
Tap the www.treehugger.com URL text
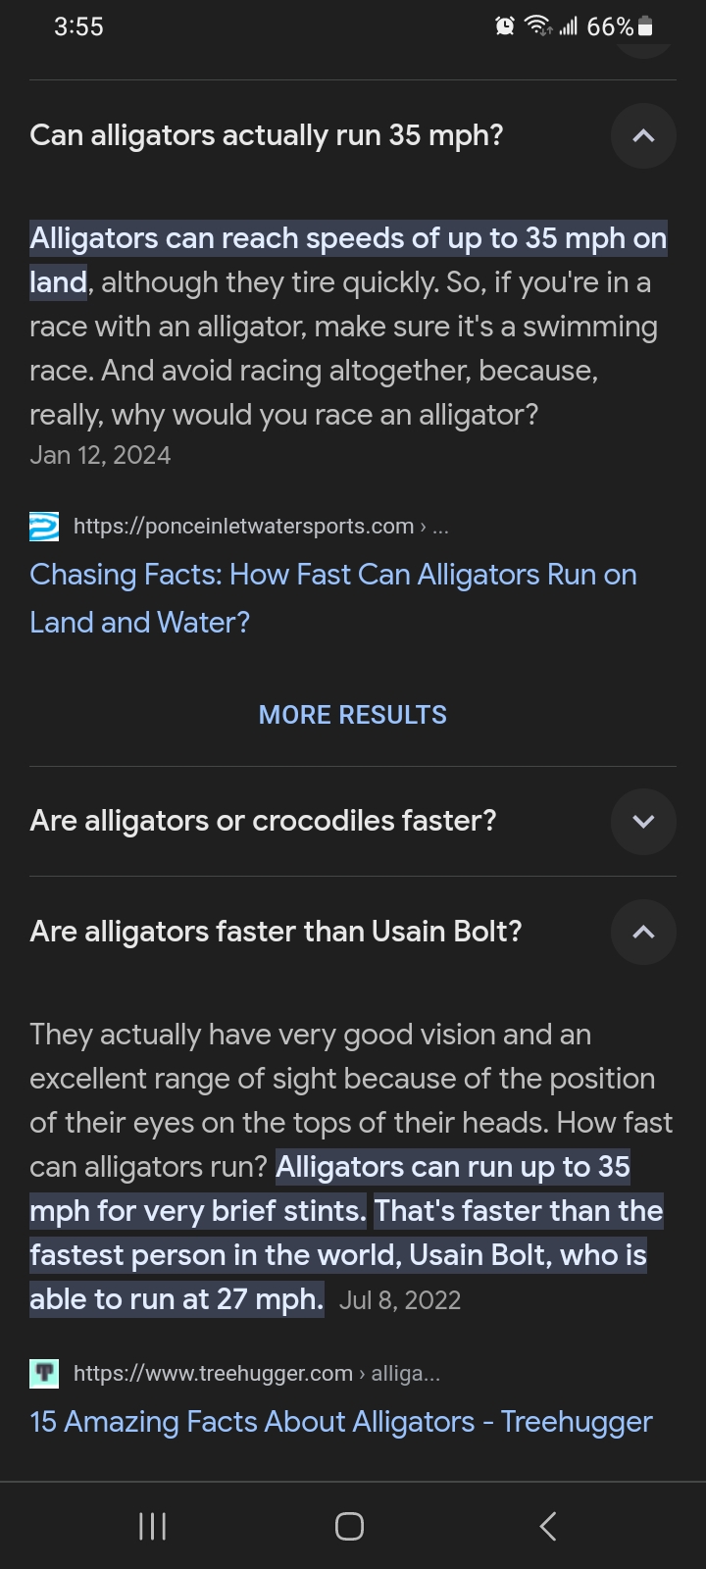point(213,1374)
